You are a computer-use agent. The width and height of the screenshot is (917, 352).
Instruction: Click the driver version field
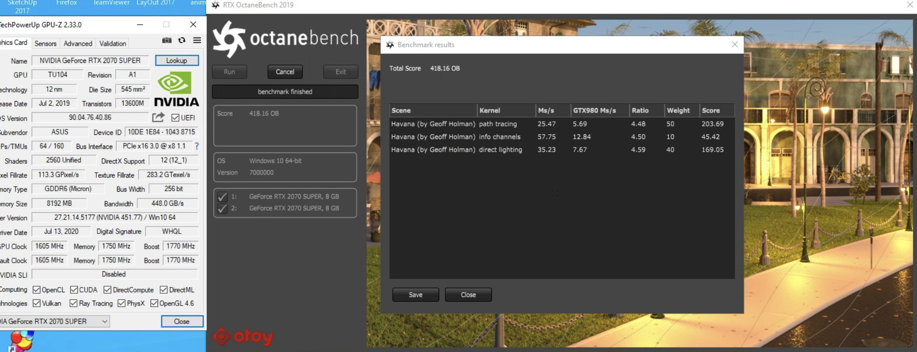pos(115,217)
